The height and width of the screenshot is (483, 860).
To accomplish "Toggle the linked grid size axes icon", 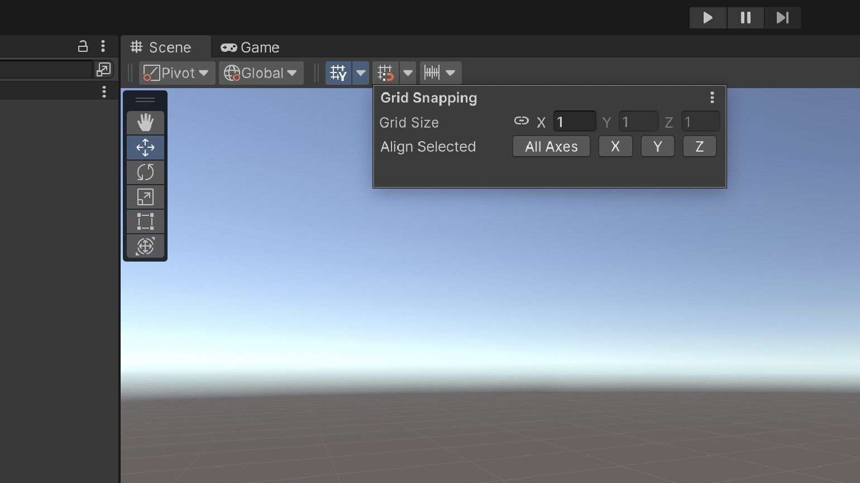I will (521, 121).
